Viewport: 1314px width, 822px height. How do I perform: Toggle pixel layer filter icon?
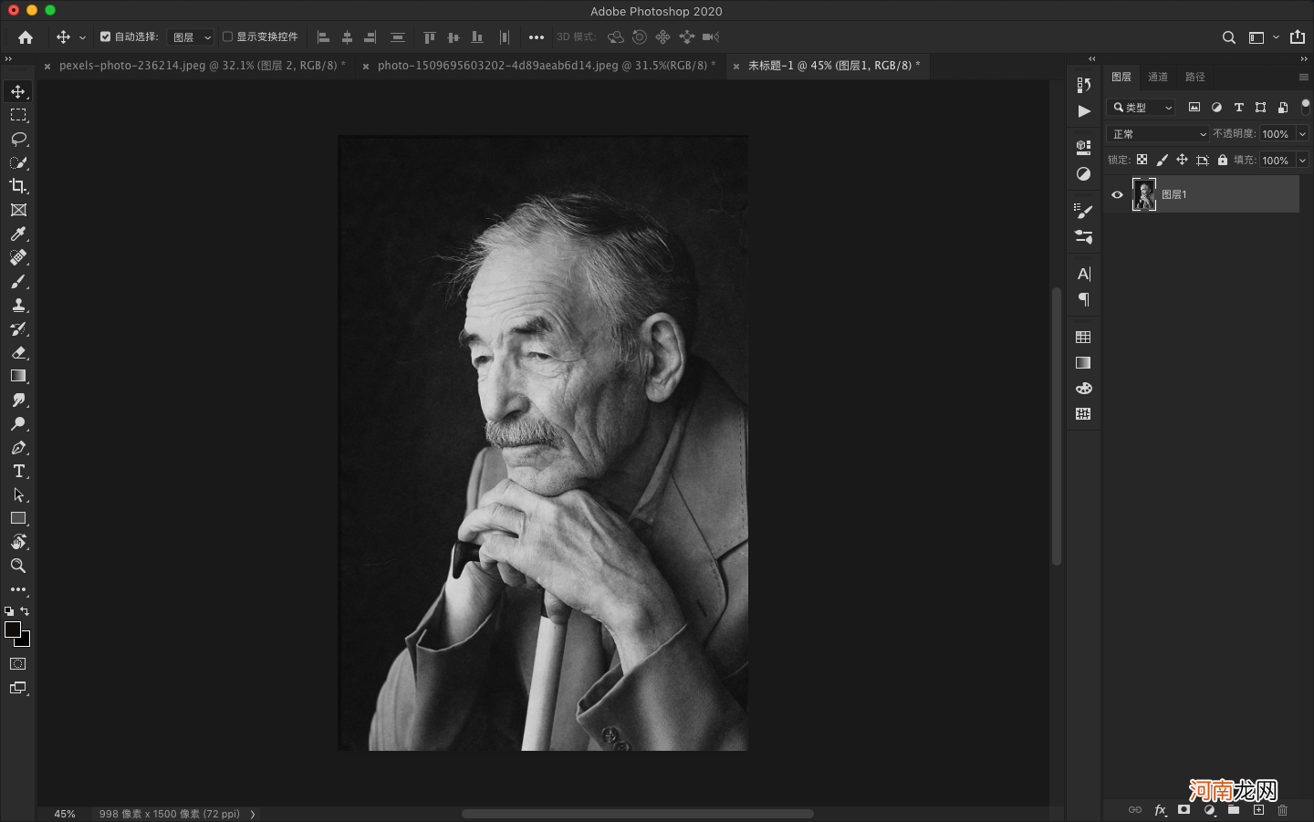point(1194,108)
